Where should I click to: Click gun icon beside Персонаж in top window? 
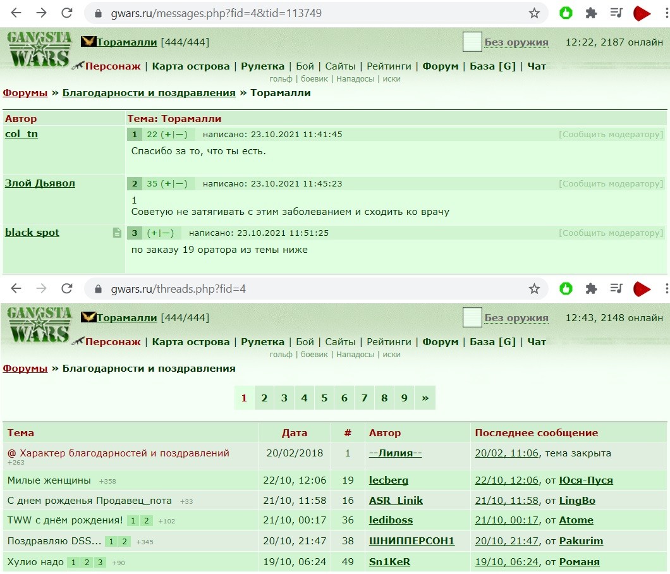pyautogui.click(x=78, y=65)
